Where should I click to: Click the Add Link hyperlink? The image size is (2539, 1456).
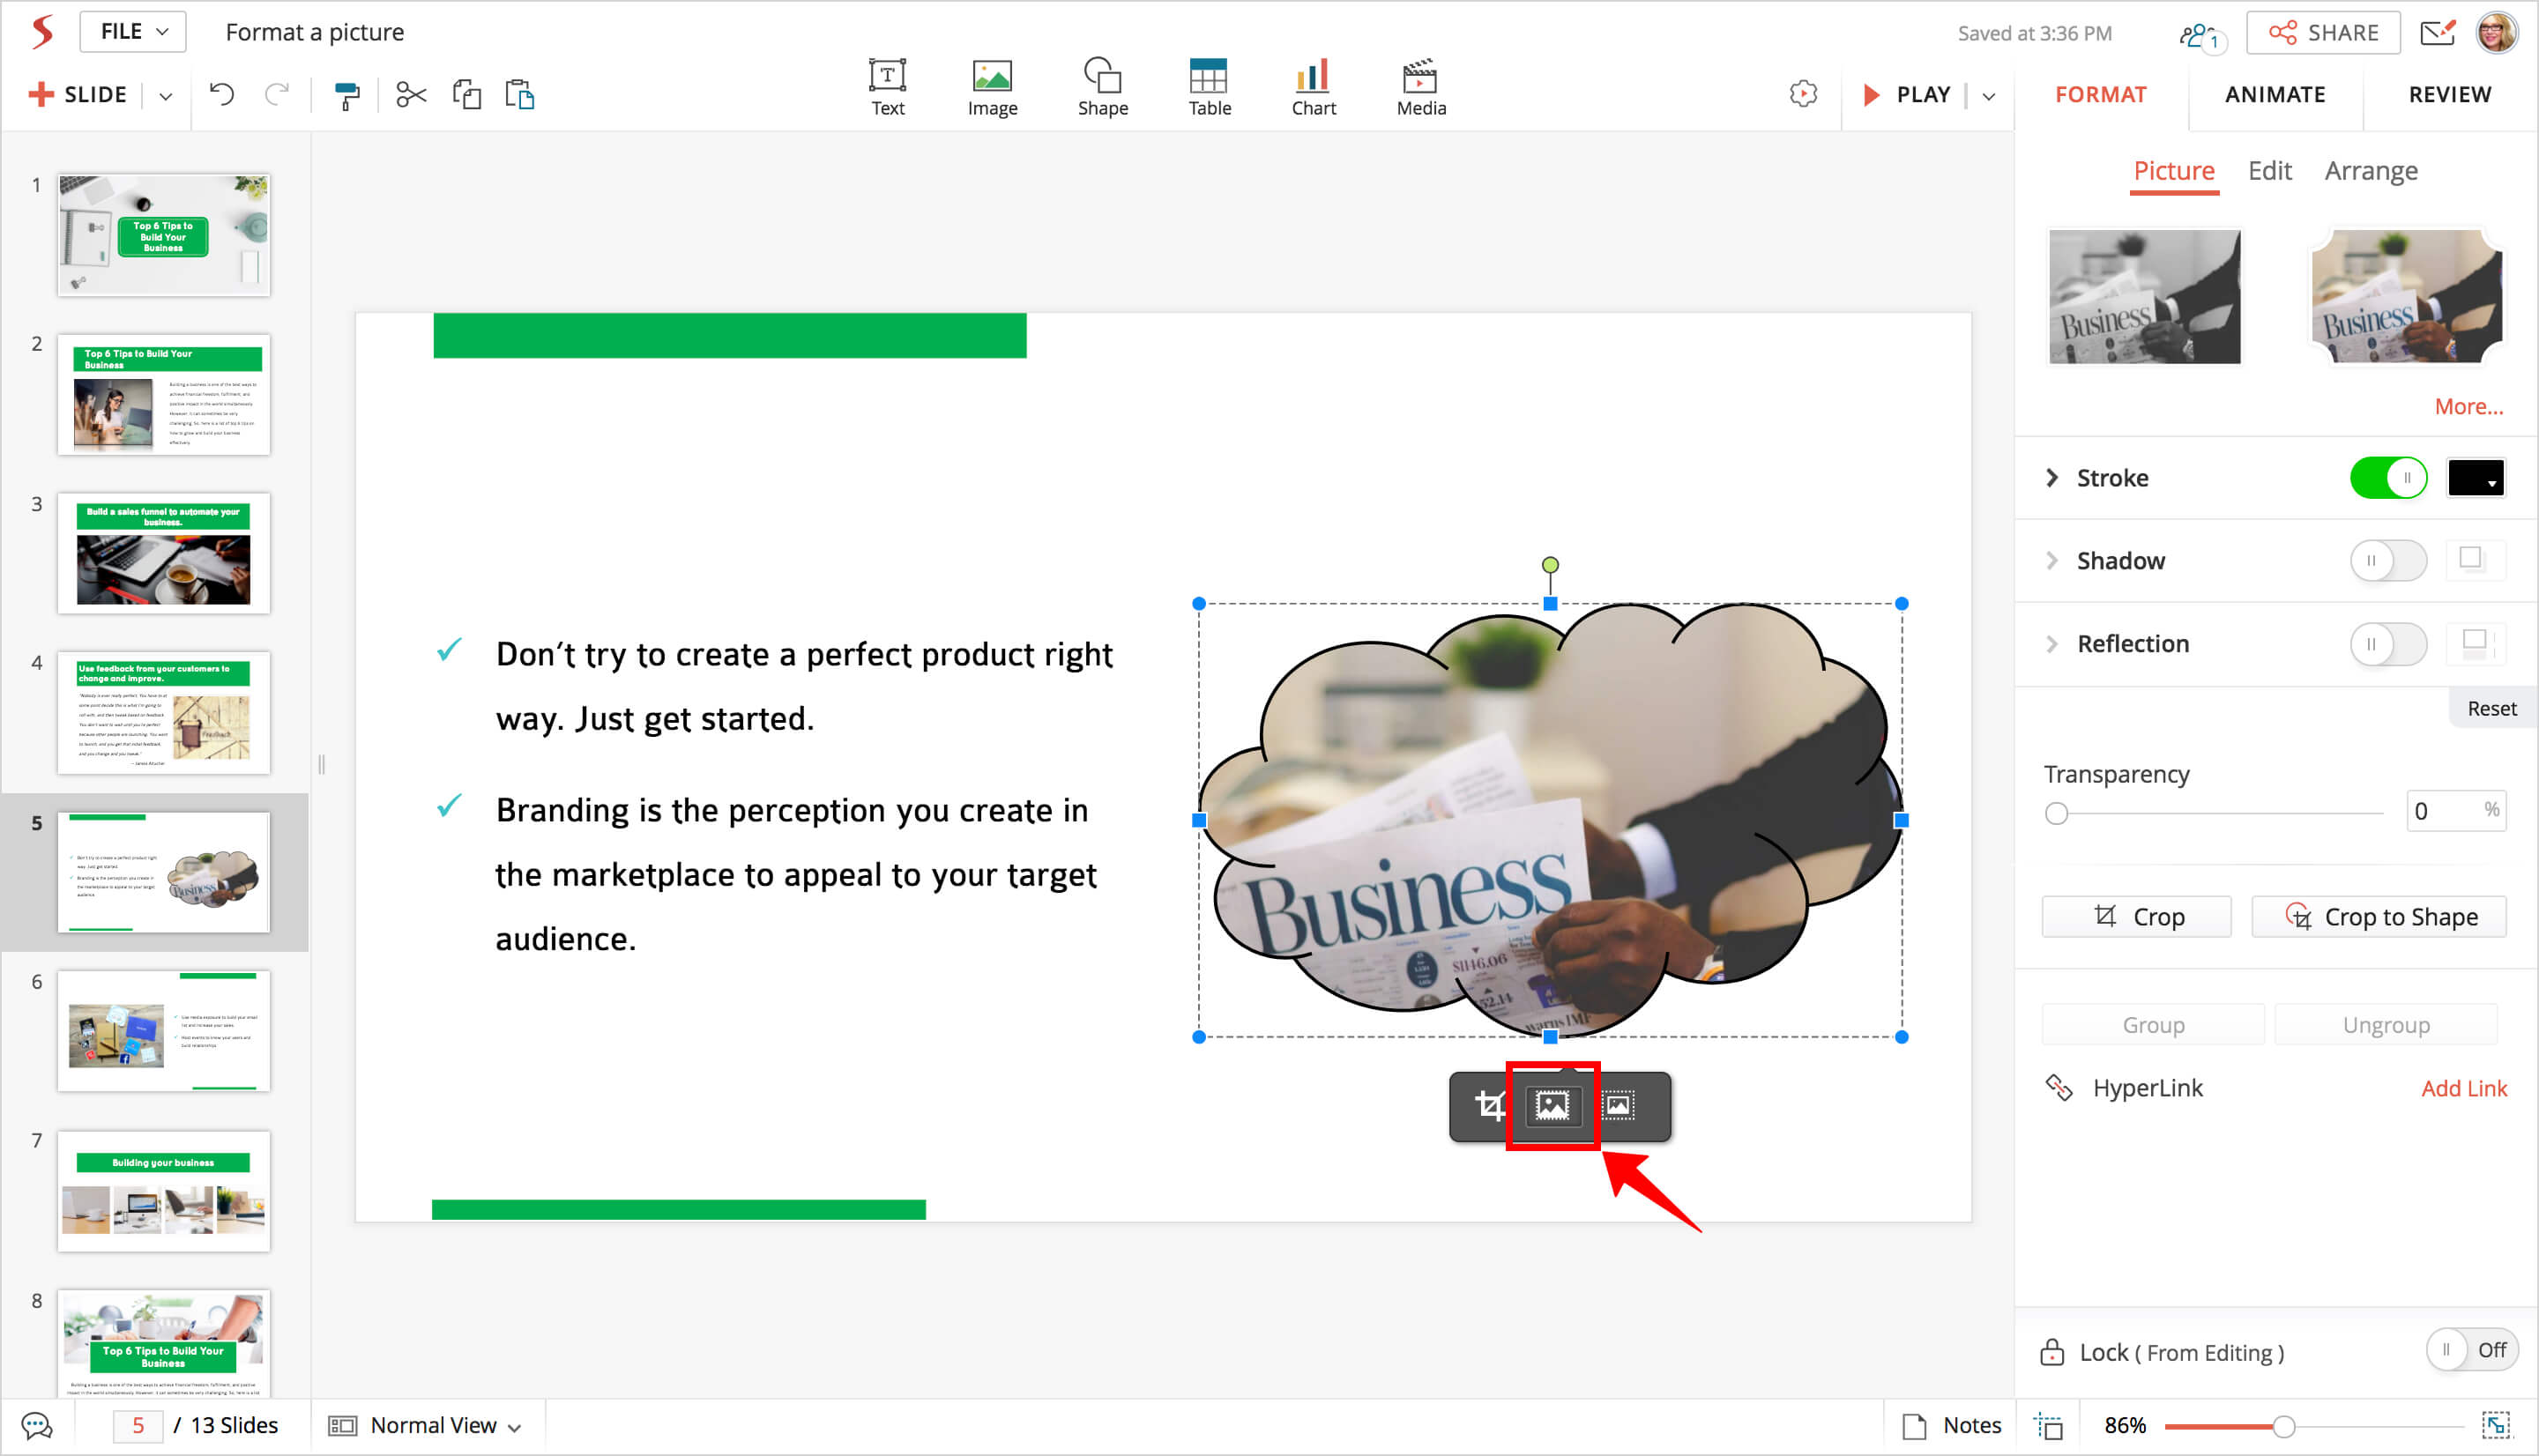(x=2463, y=1088)
